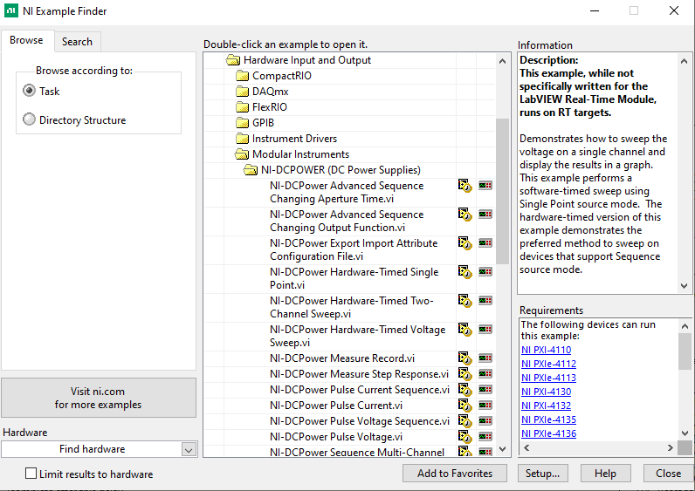Click hardware board icon for Hardware-Timed Voltage Sweep
The width and height of the screenshot is (695, 491).
tap(485, 330)
